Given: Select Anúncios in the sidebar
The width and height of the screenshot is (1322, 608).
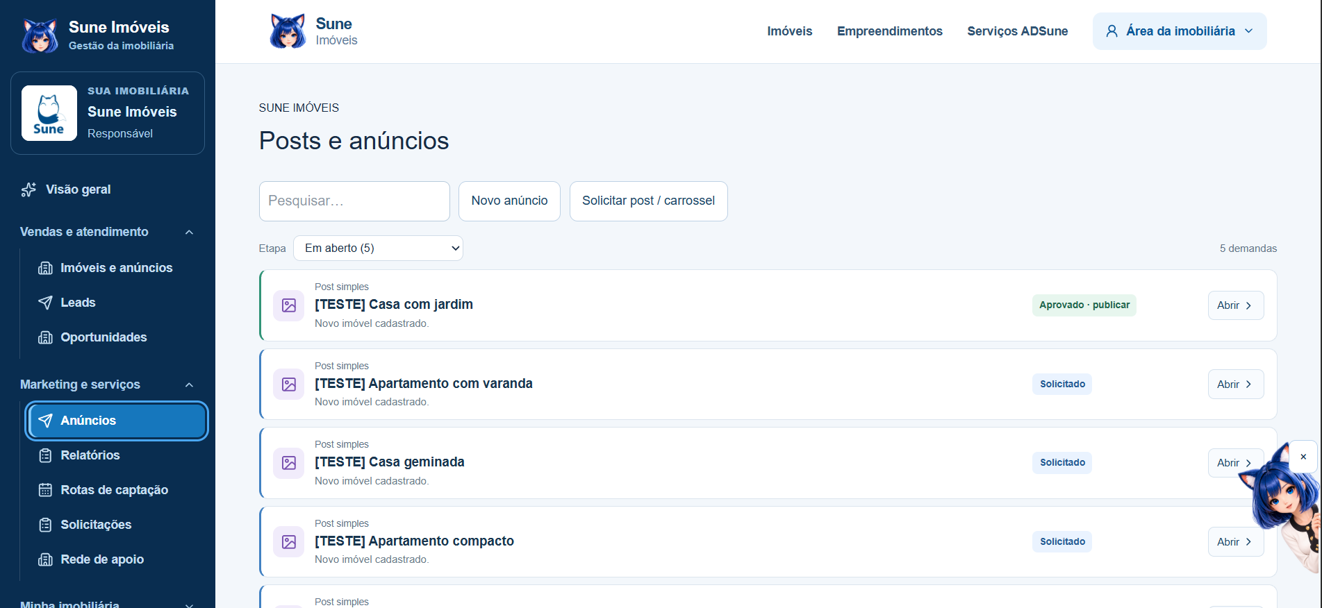Looking at the screenshot, I should click(117, 421).
